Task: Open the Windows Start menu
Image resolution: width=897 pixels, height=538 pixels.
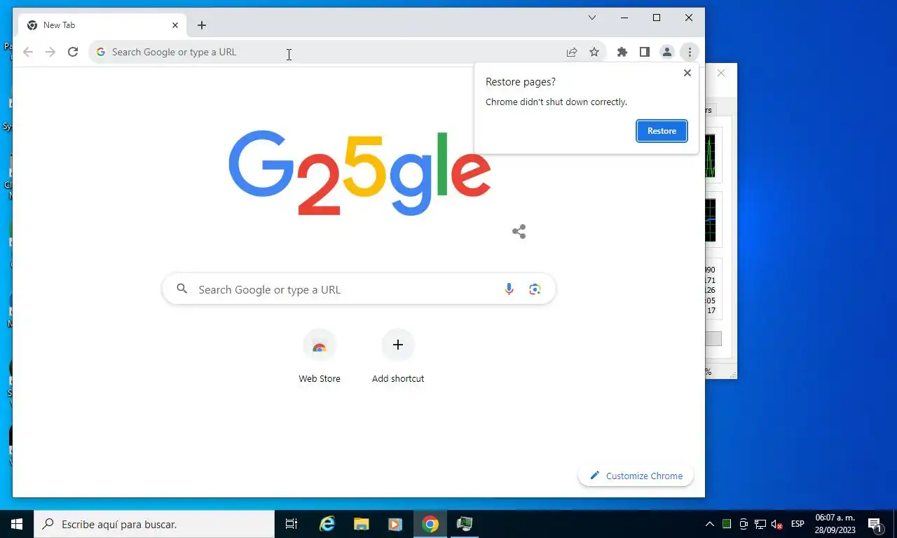Action: [17, 524]
